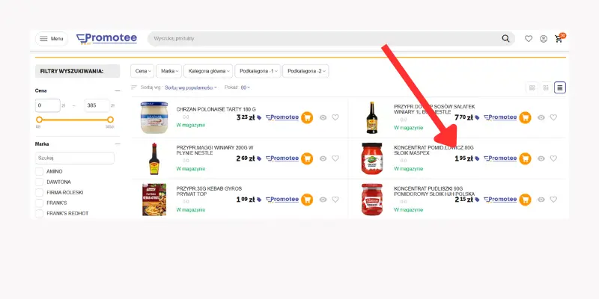Switch to small grid view icon

(546, 87)
